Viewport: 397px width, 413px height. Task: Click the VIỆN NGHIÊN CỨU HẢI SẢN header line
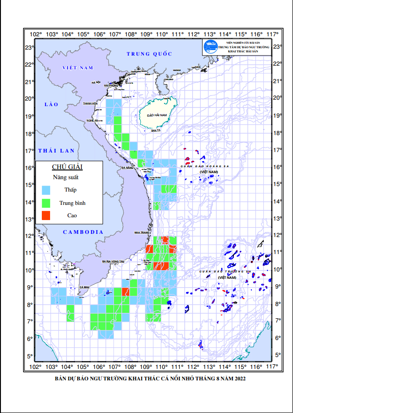tap(243, 43)
